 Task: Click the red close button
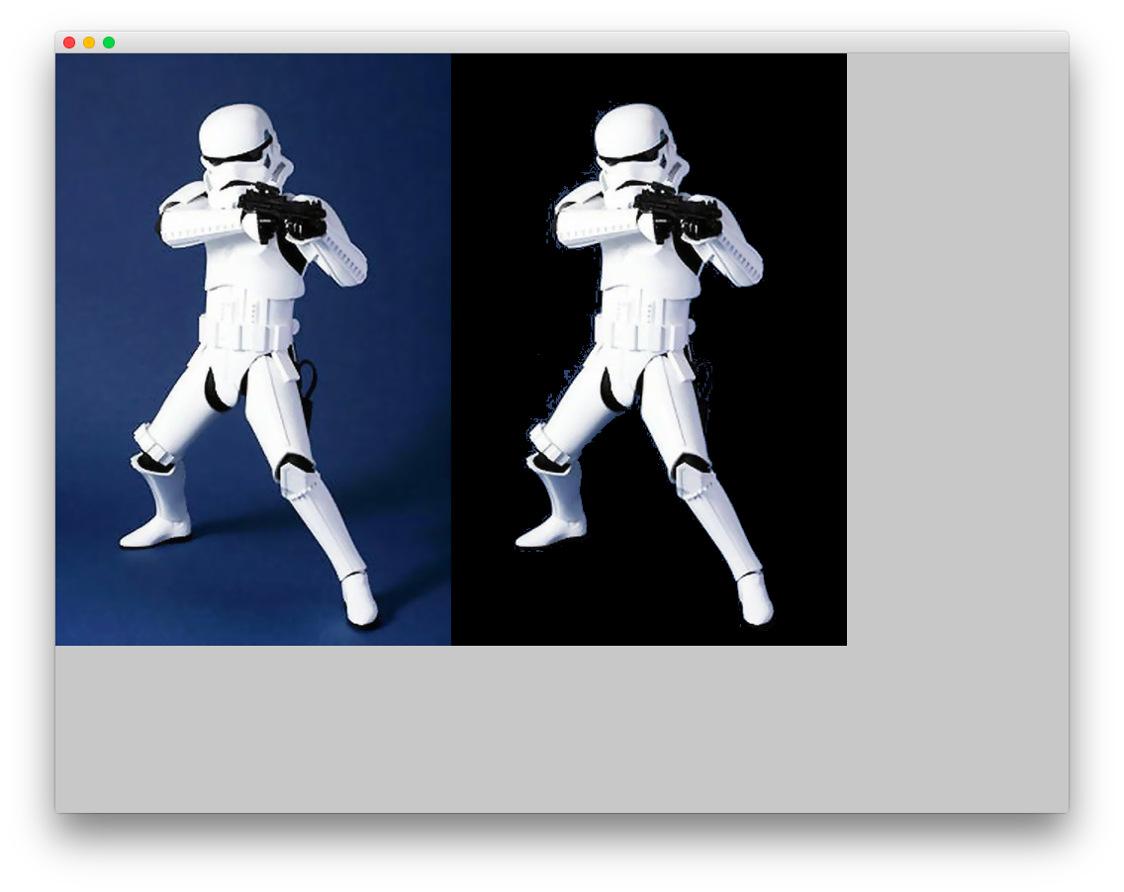(x=67, y=43)
